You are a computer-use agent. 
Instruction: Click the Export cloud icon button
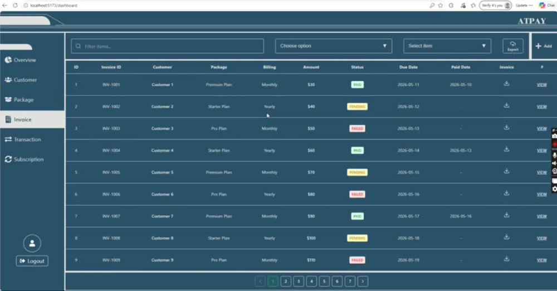click(x=512, y=46)
